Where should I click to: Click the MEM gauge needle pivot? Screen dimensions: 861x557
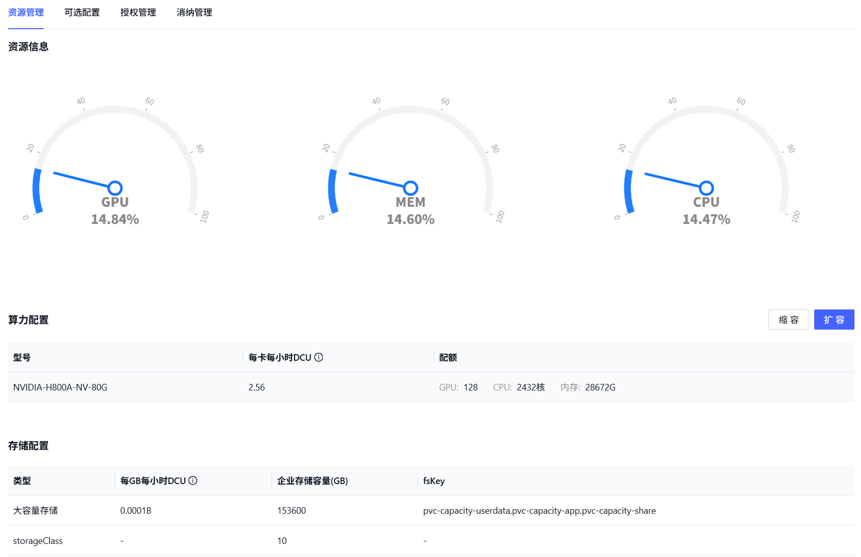[411, 188]
